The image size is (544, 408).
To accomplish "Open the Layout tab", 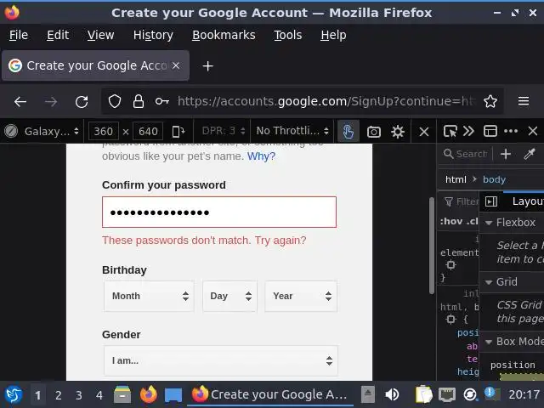I will click(527, 201).
